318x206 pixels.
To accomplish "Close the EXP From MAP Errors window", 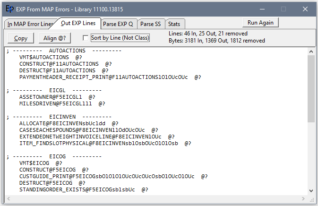I will coord(305,9).
